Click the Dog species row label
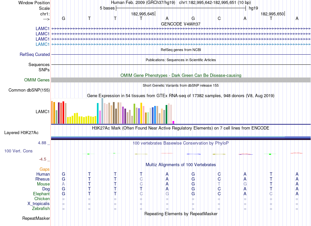Viewport: 311px width, 226px height. (46, 189)
